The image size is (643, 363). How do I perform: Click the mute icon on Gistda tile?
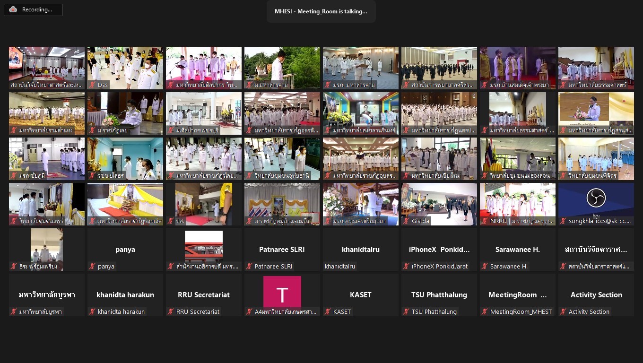coord(406,221)
